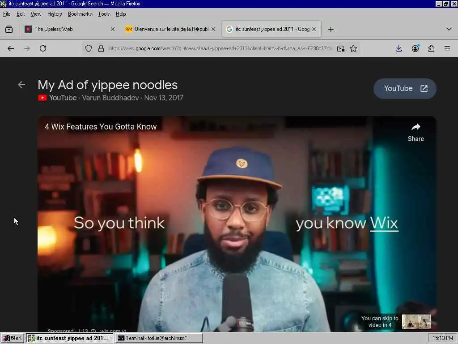The width and height of the screenshot is (458, 344).
Task: Open tracking protection shield icon
Action: (x=89, y=48)
